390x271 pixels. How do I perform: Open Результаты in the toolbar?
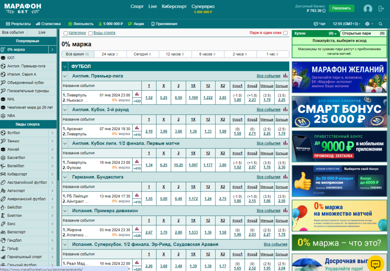(18, 24)
